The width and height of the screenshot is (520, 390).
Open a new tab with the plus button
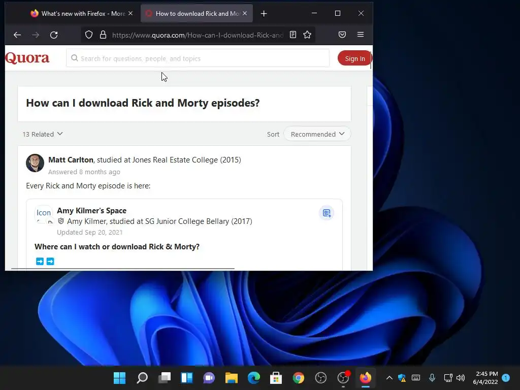(x=264, y=14)
